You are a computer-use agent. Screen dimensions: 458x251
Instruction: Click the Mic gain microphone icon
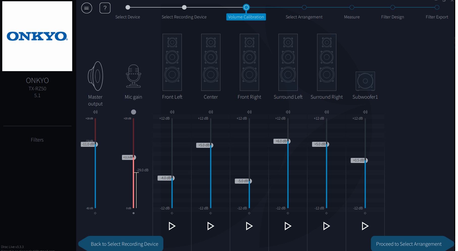133,76
